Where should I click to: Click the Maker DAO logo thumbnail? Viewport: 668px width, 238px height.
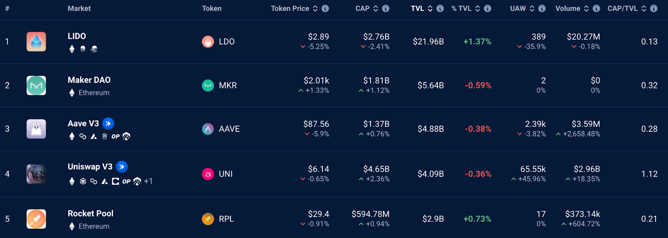(36, 85)
